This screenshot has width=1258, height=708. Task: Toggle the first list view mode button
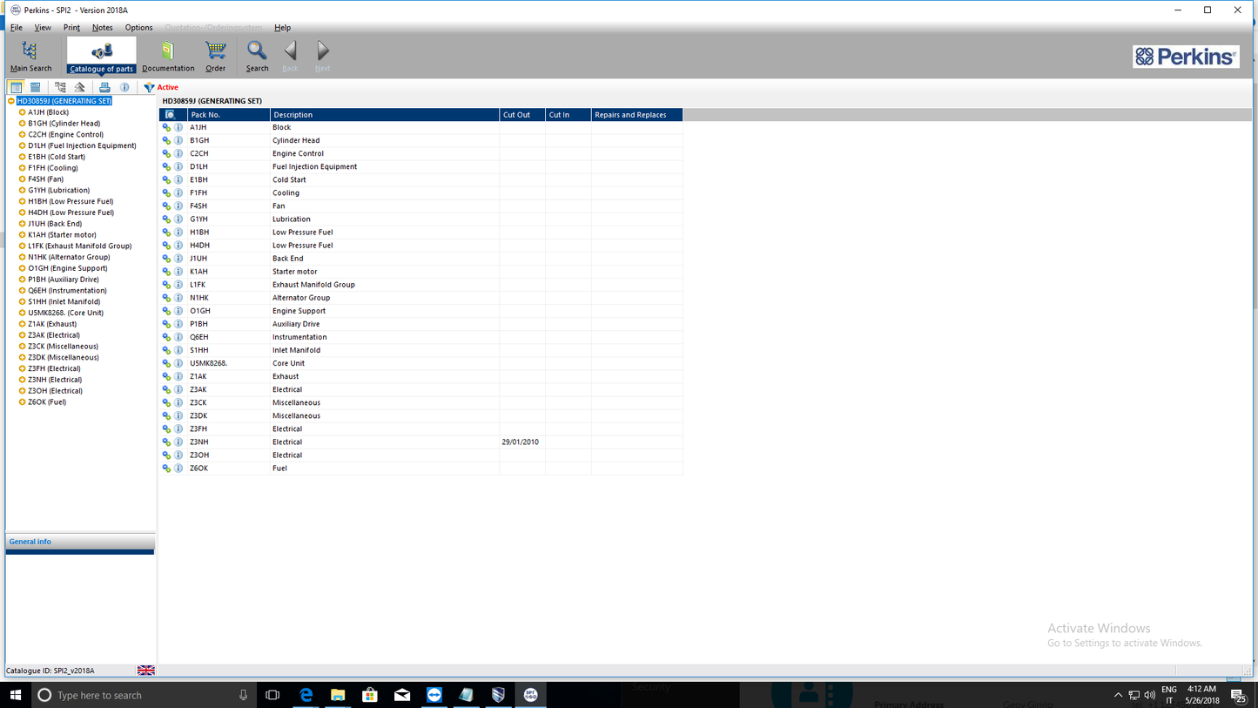pos(17,87)
